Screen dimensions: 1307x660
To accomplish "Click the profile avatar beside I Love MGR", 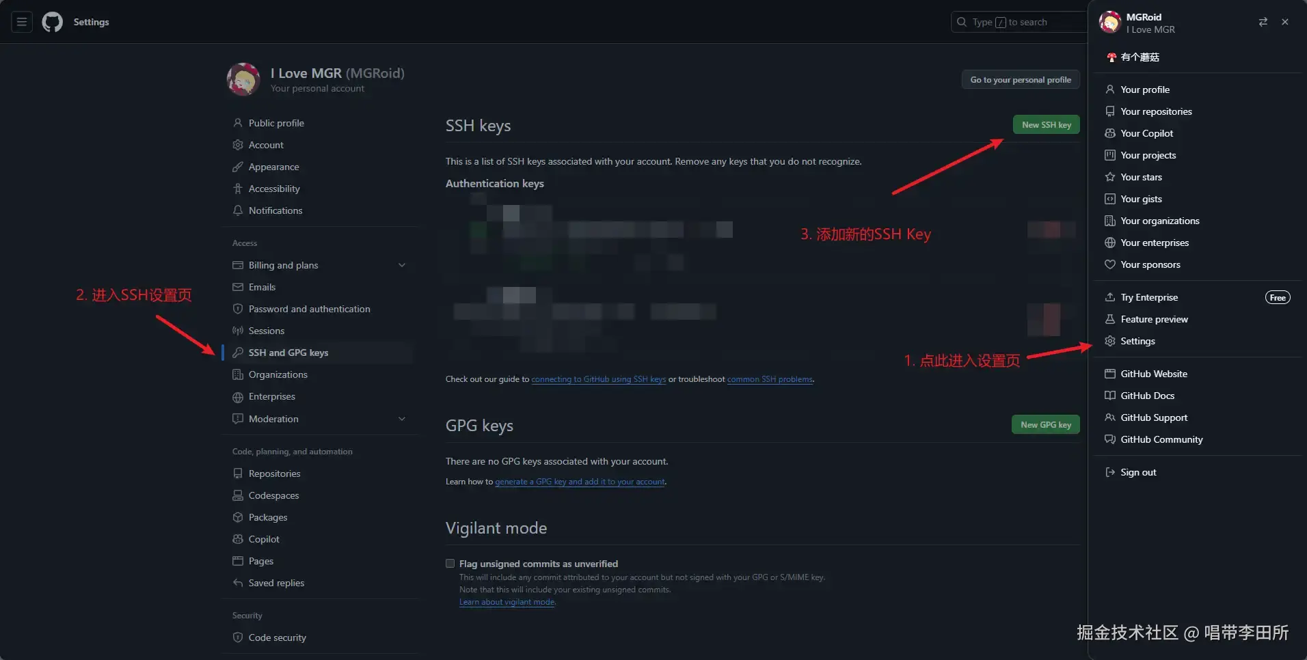I will [243, 79].
